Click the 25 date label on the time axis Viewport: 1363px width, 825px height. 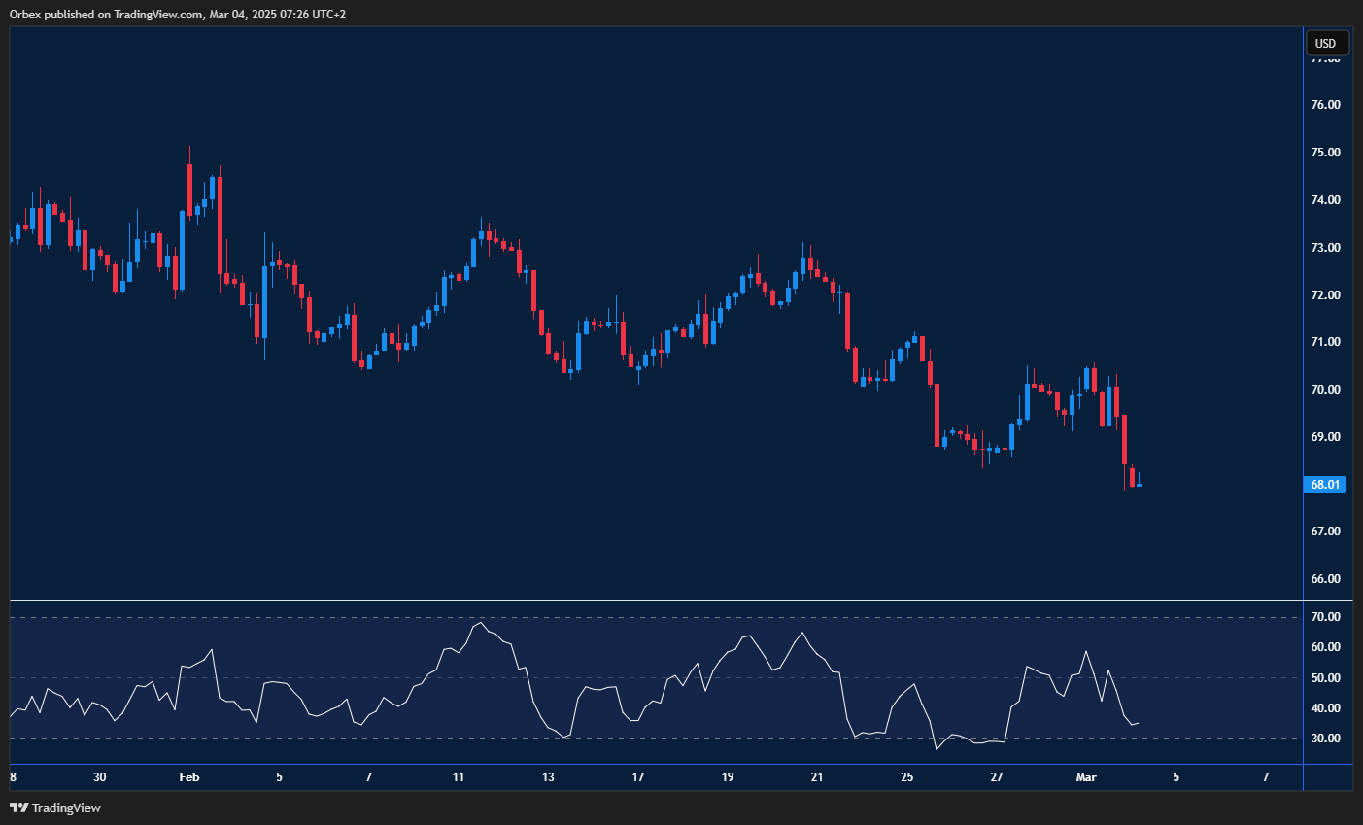pos(906,777)
